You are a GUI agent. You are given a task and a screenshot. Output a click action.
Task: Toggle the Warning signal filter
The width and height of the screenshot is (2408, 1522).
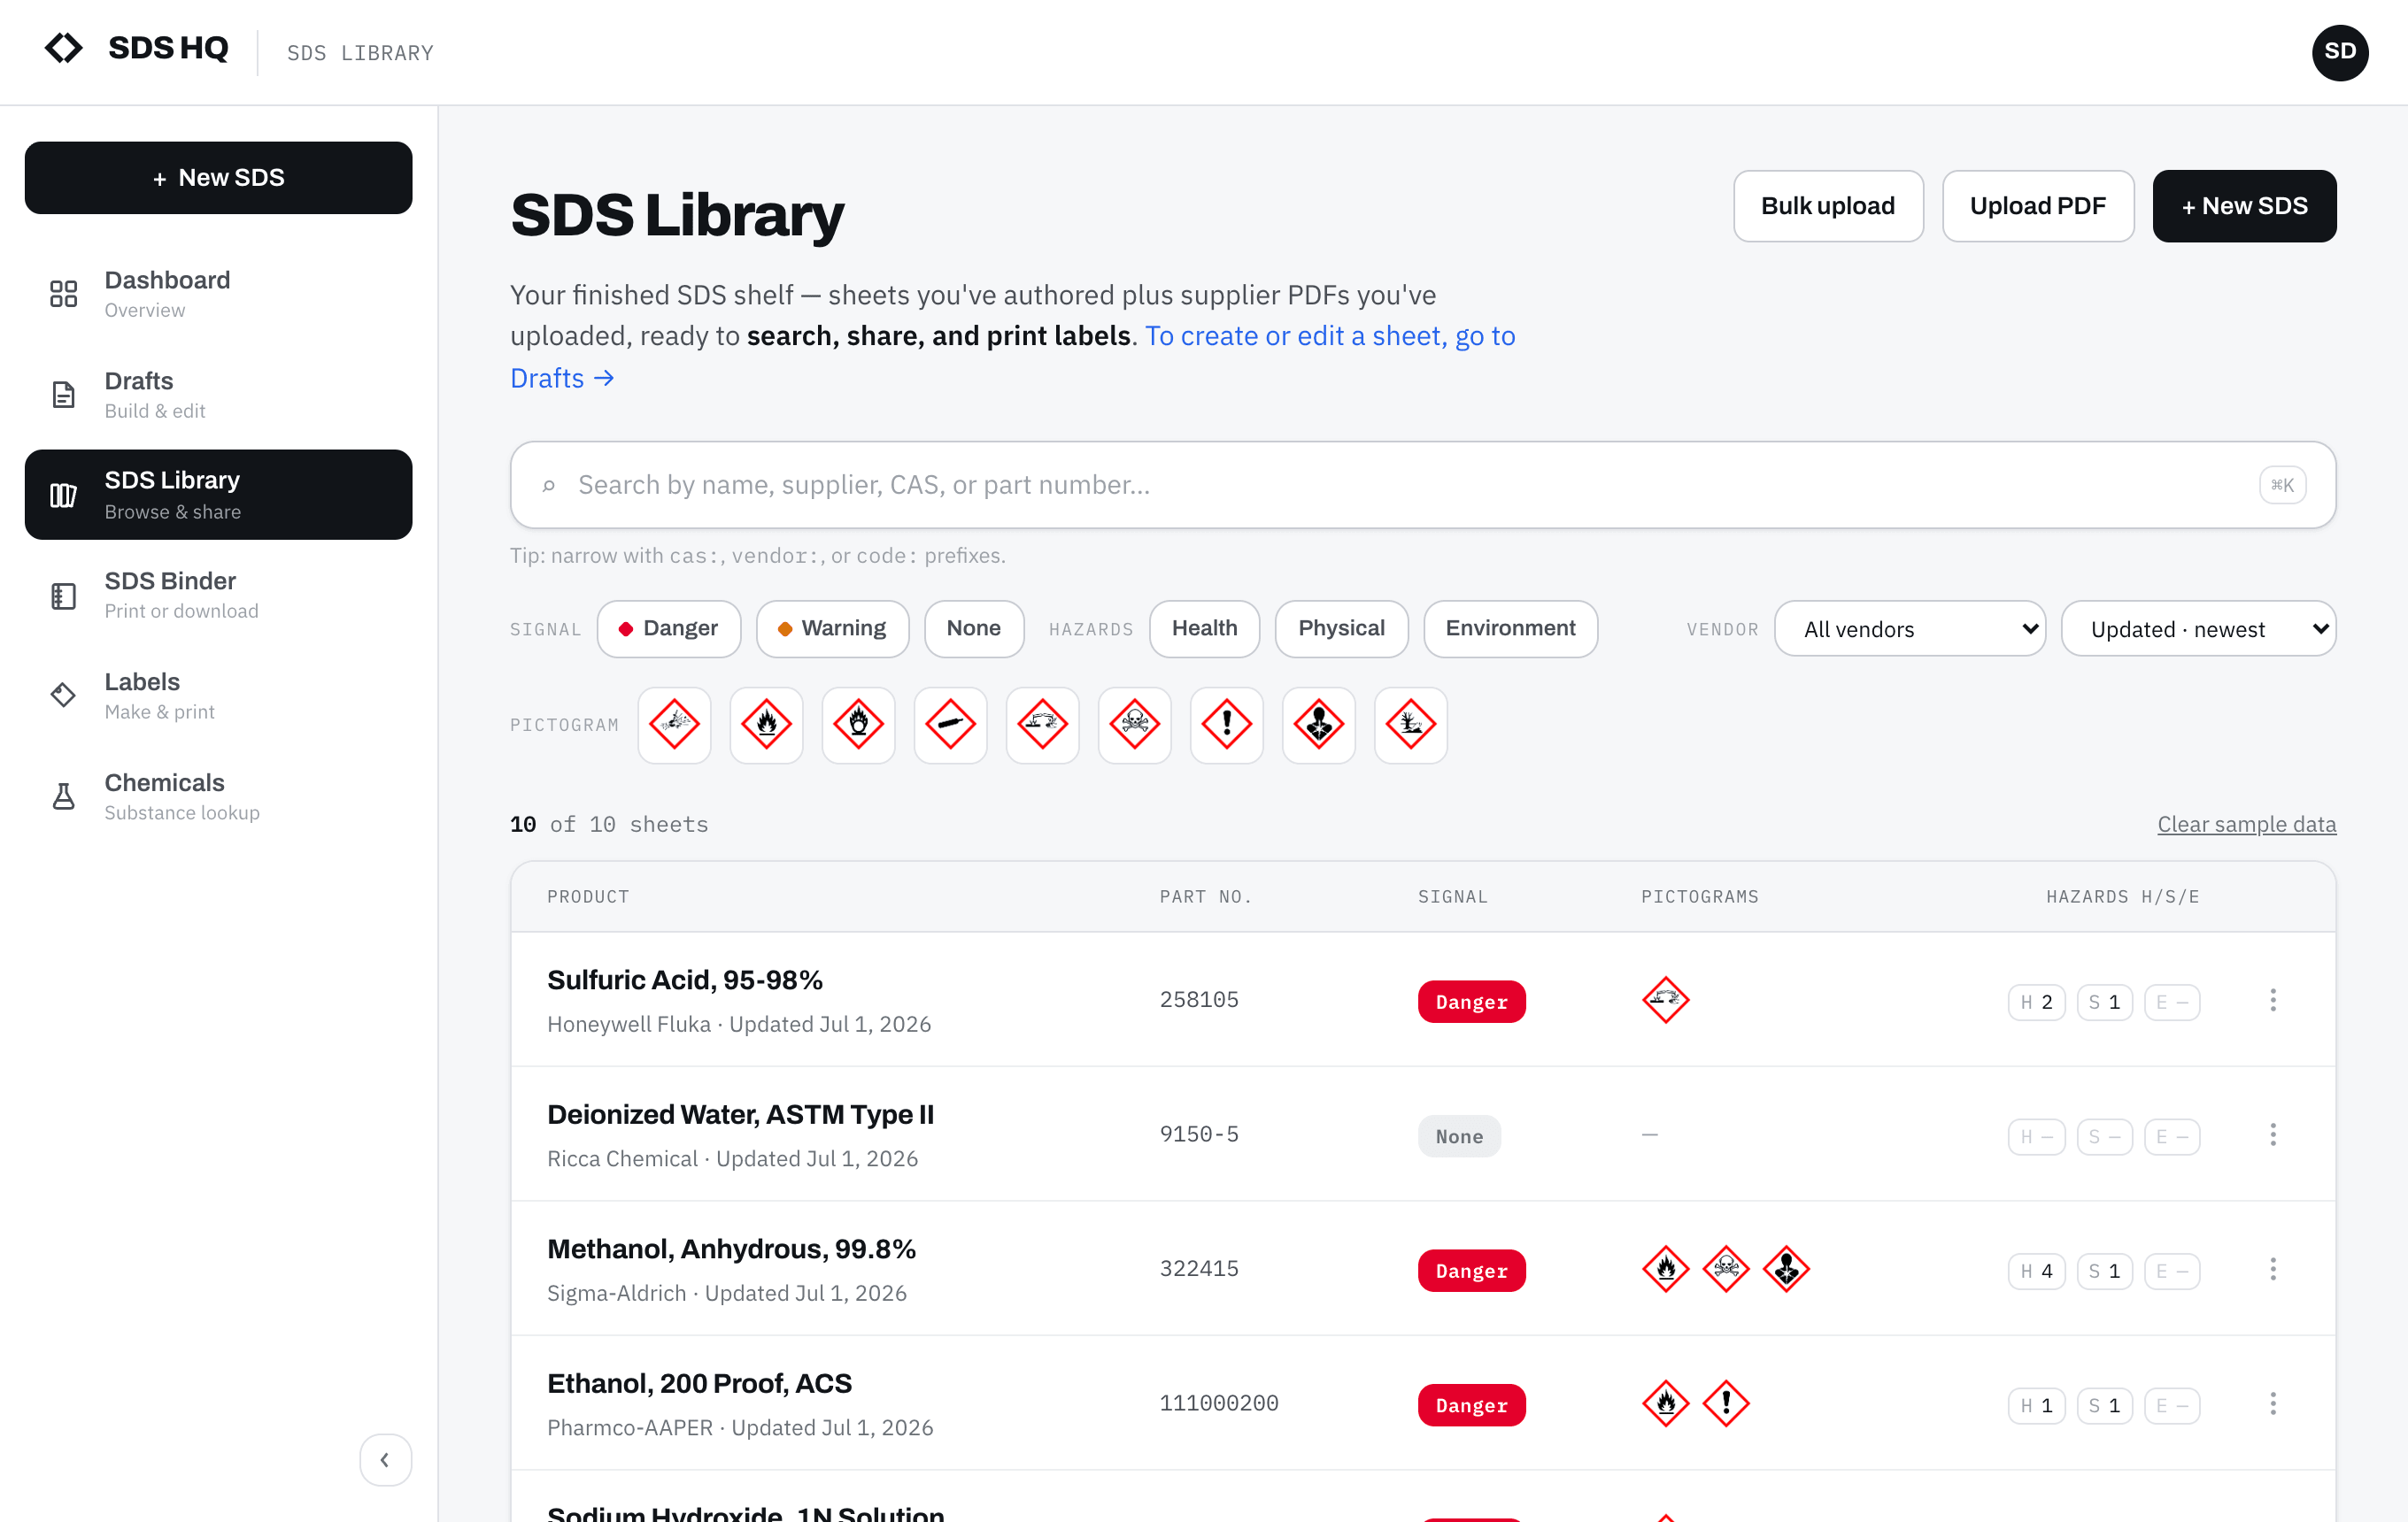click(832, 628)
